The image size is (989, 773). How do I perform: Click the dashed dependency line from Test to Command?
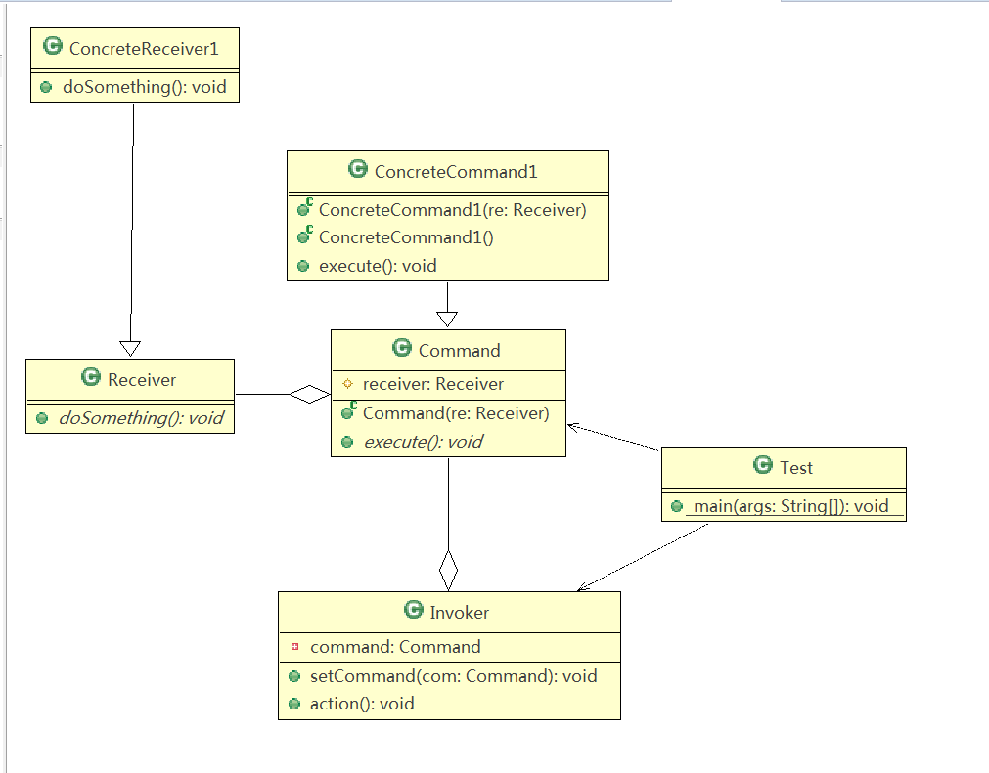tap(613, 438)
